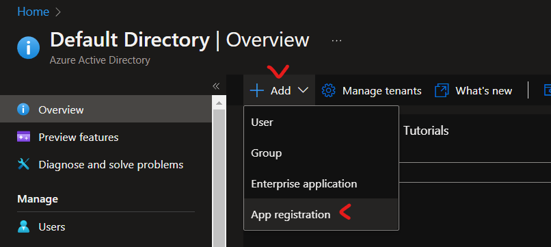Open the Home breadcrumb link

point(33,12)
